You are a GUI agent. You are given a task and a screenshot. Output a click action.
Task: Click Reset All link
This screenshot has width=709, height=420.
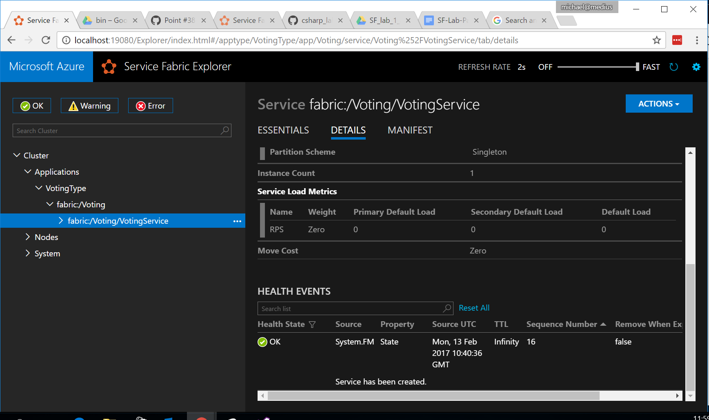[474, 308]
